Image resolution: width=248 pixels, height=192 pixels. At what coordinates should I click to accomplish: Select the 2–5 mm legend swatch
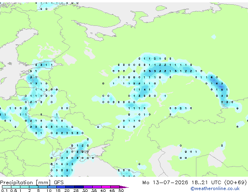[34, 187]
